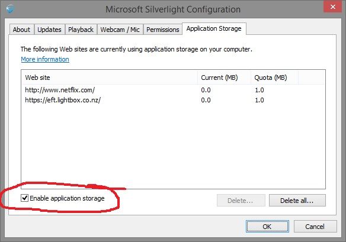Sort by Current (MB) column header
Viewport: 346px width, 242px height.
tap(224, 78)
